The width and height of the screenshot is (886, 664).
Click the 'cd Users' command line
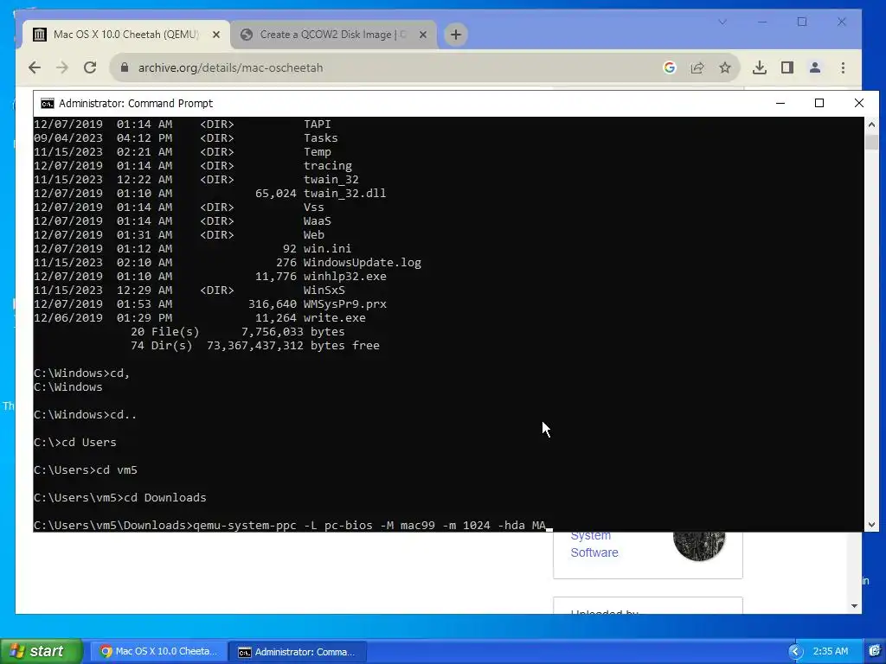[x=75, y=442]
